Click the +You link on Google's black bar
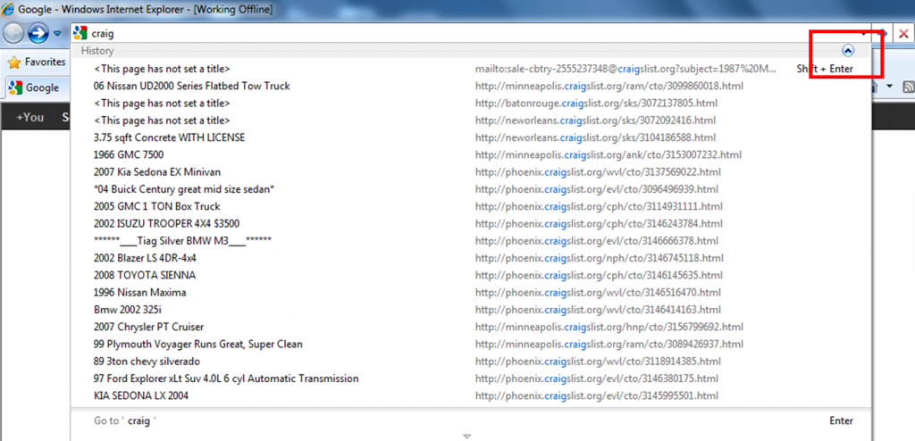This screenshot has width=915, height=441. pos(29,117)
